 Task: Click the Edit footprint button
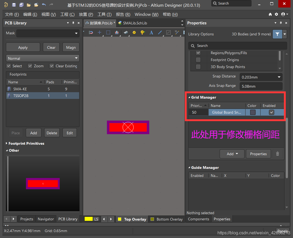click(70, 133)
